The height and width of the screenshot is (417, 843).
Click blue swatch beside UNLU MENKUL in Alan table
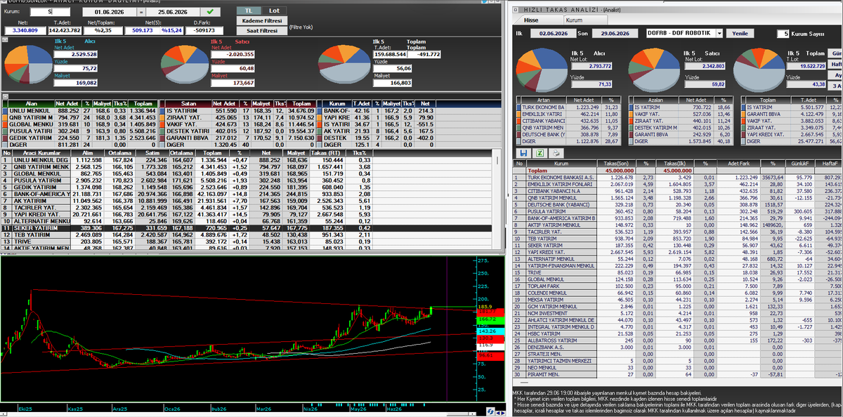click(4, 111)
